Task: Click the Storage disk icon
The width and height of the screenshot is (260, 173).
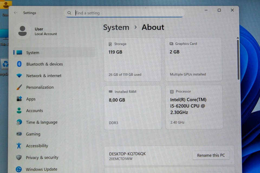Action: coord(110,44)
